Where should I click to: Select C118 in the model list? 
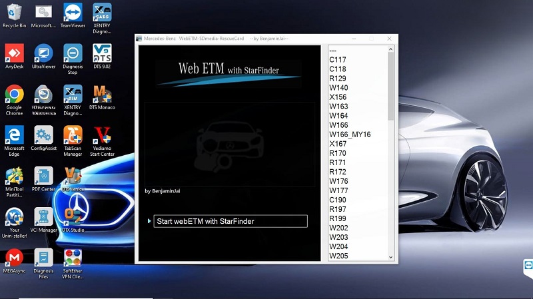(338, 69)
